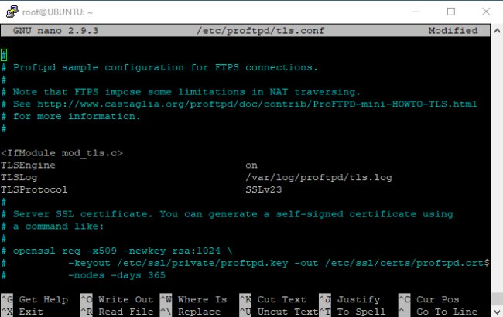
Task: Place cursor on highlighted # at top line
Action: point(4,55)
